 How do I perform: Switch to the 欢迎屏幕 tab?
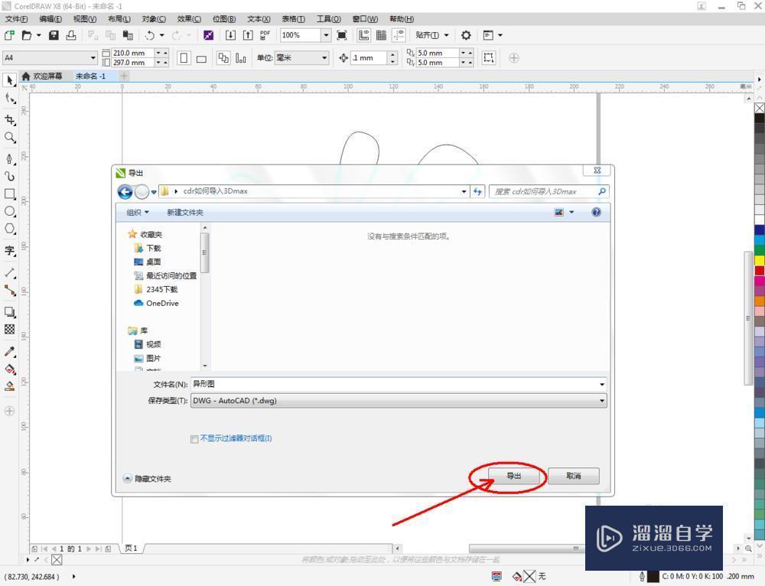[x=46, y=76]
